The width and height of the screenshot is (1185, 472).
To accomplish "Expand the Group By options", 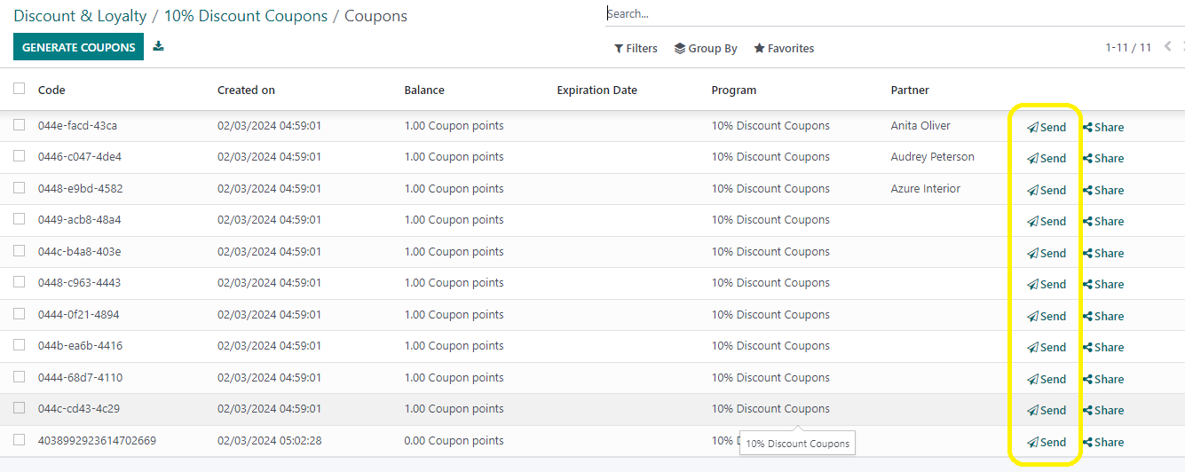I will click(x=706, y=48).
